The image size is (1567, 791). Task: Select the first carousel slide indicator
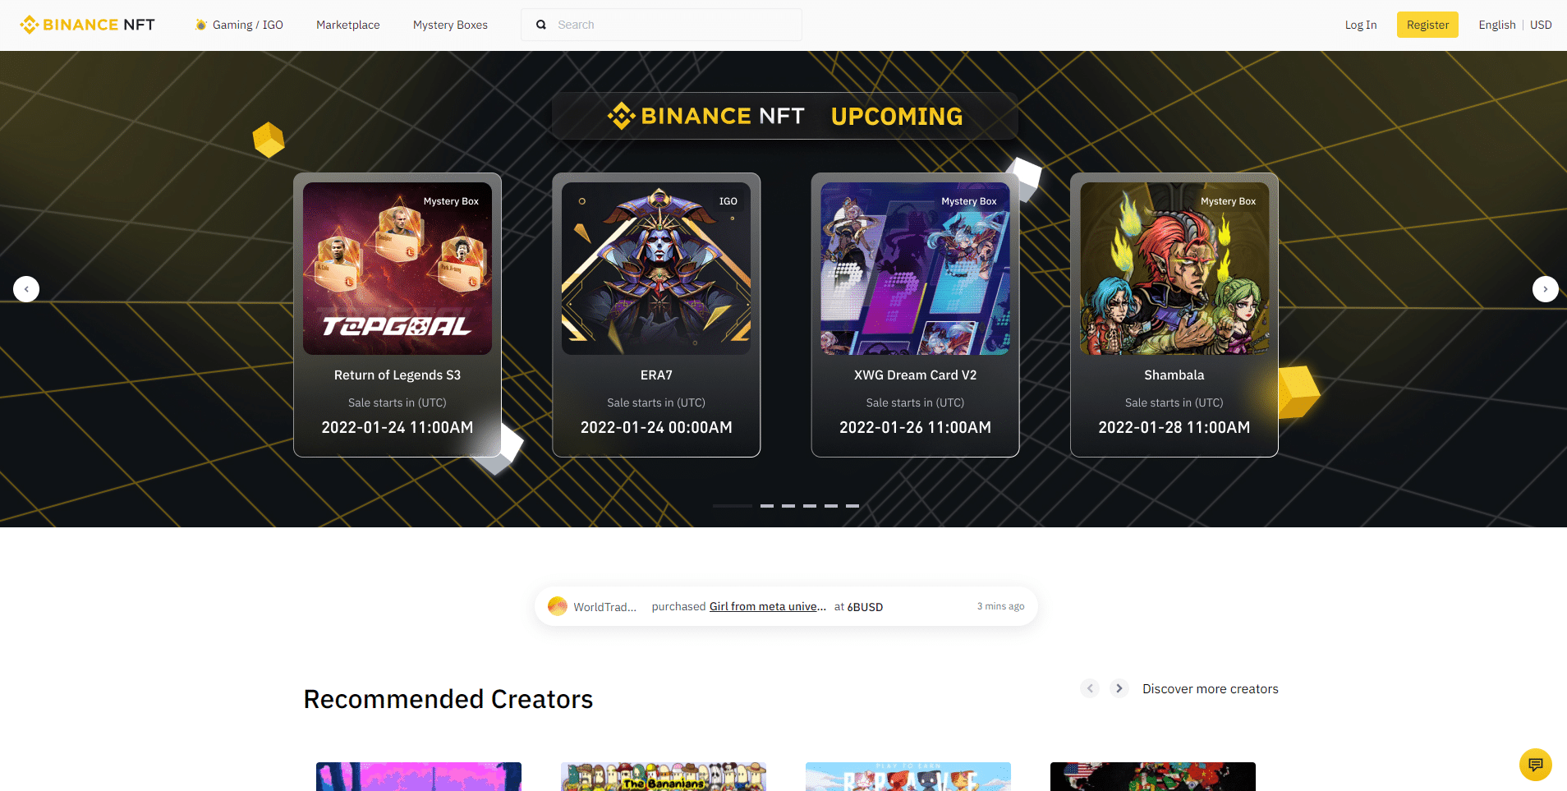pyautogui.click(x=733, y=506)
